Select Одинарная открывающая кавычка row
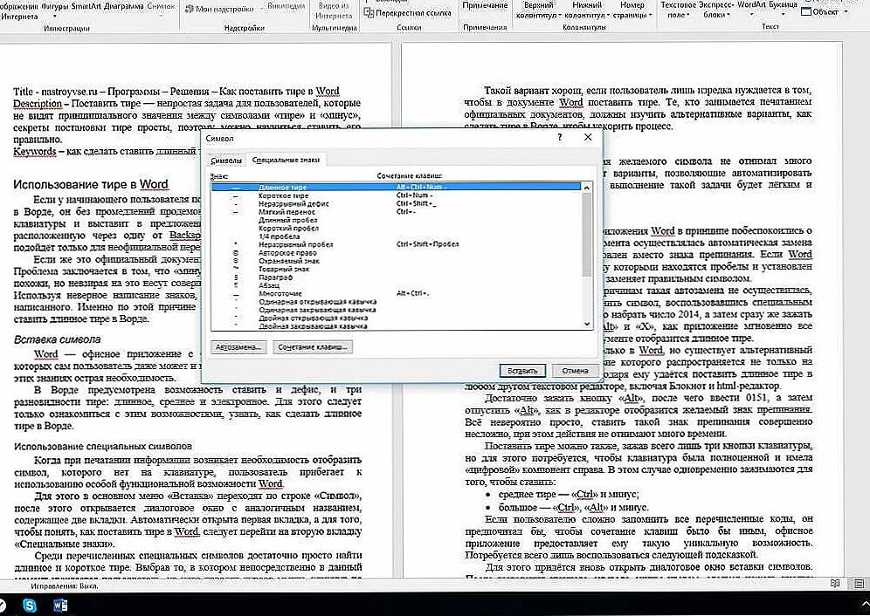The image size is (870, 616). pyautogui.click(x=397, y=302)
